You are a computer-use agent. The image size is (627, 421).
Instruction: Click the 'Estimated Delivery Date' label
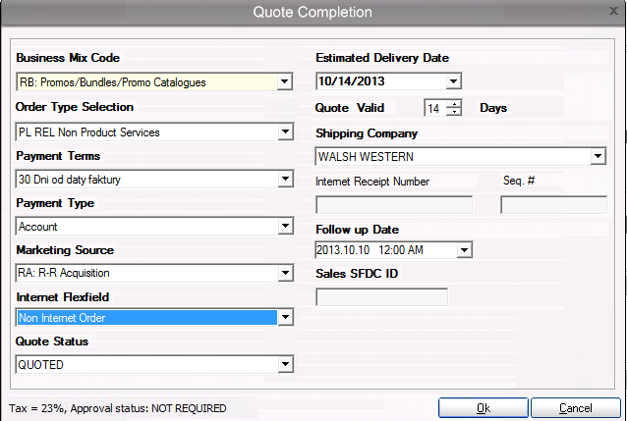point(382,58)
